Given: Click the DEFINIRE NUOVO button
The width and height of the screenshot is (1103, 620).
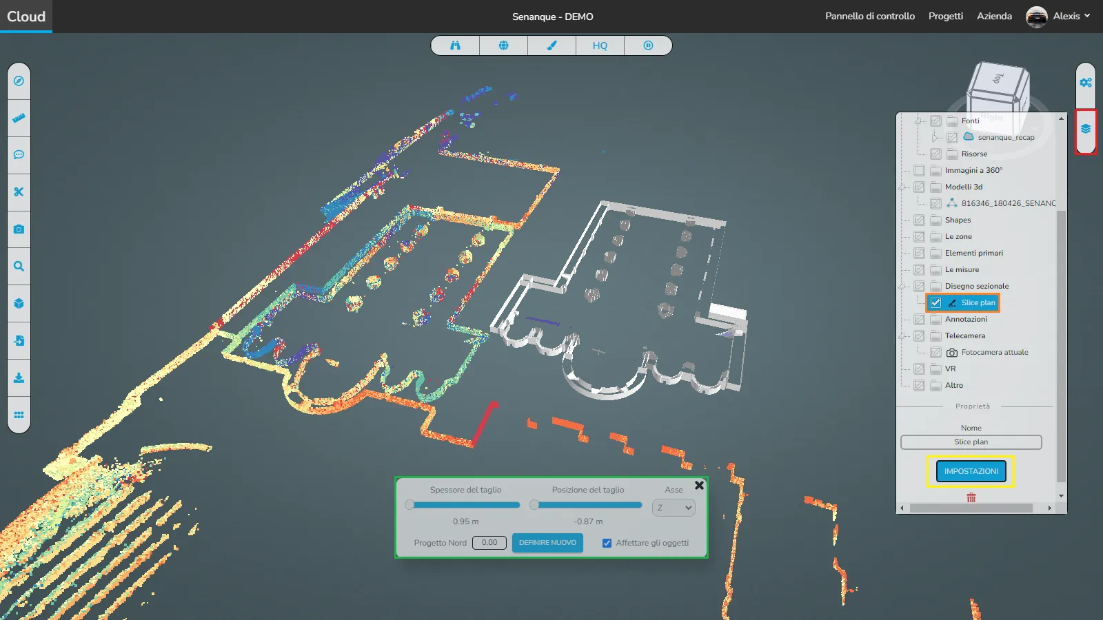Looking at the screenshot, I should (547, 543).
